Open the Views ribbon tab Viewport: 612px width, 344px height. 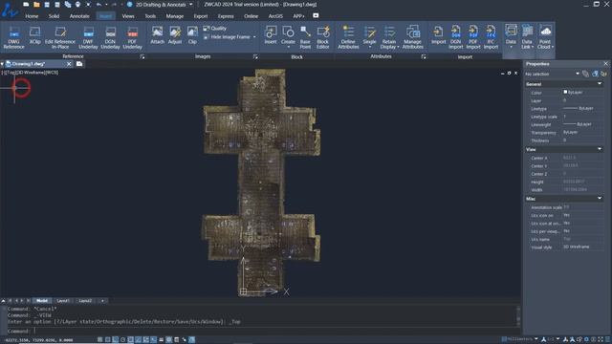pyautogui.click(x=128, y=16)
